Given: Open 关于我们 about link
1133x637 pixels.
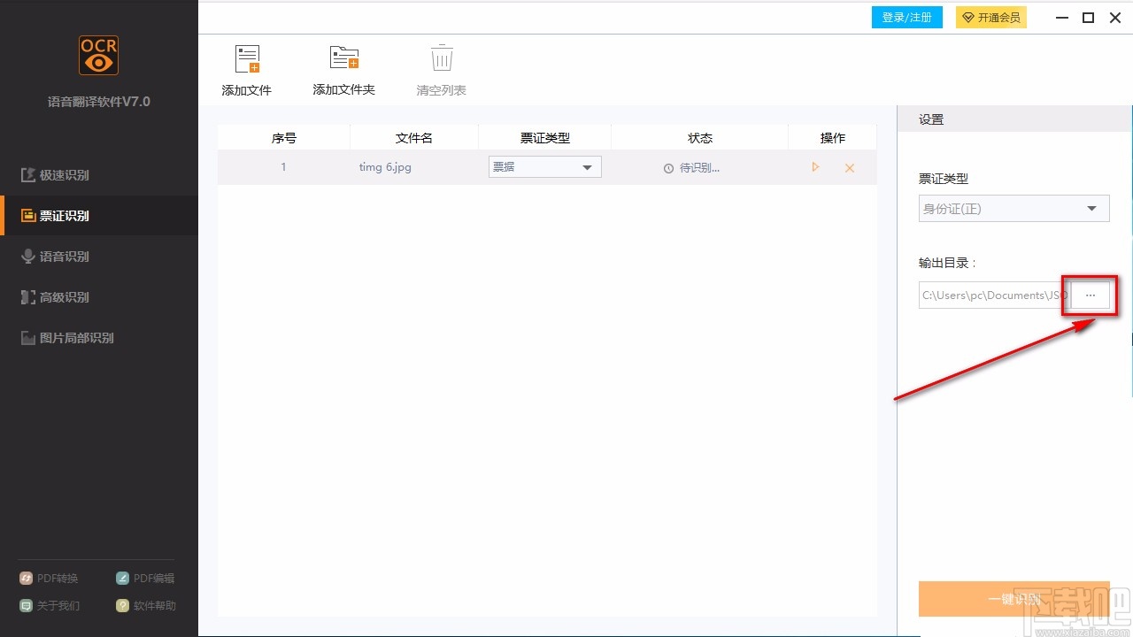Looking at the screenshot, I should coord(50,606).
